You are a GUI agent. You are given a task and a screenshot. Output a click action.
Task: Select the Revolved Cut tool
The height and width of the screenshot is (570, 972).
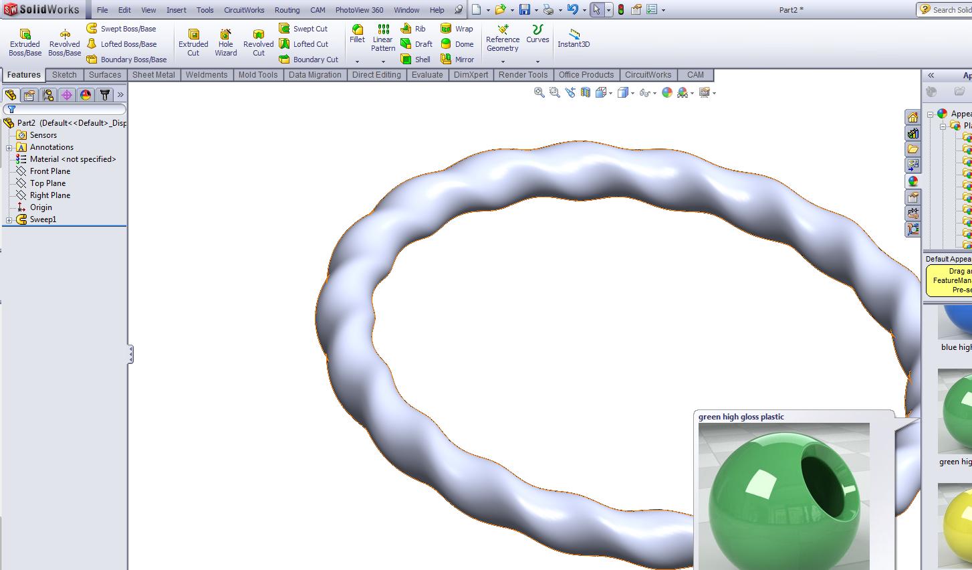[258, 42]
